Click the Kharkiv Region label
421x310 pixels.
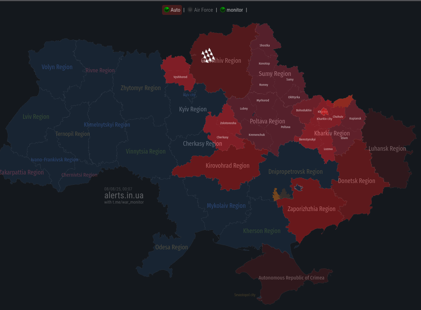pos(332,133)
